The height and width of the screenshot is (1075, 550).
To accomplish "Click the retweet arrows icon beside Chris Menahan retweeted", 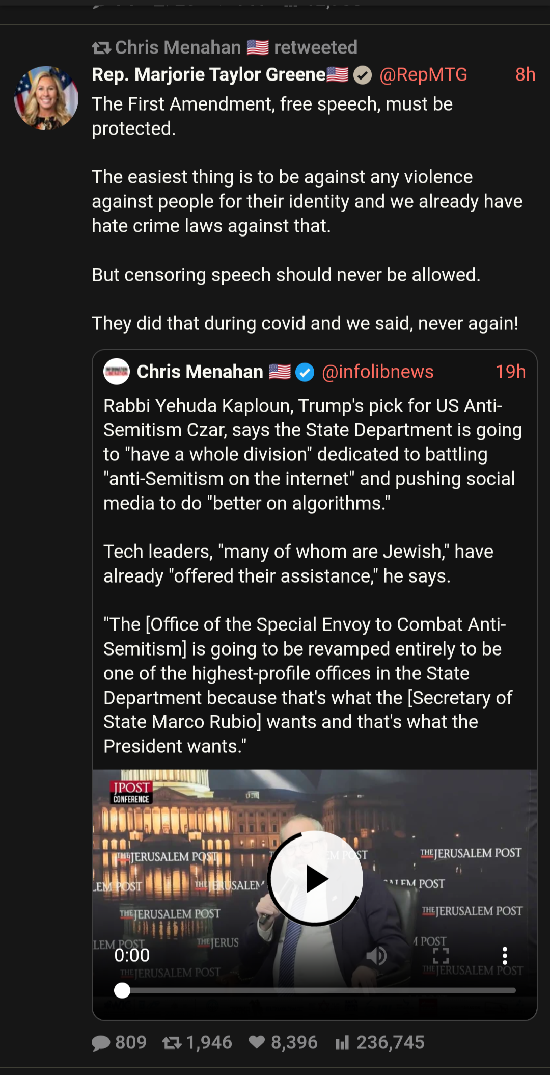I will tap(101, 48).
